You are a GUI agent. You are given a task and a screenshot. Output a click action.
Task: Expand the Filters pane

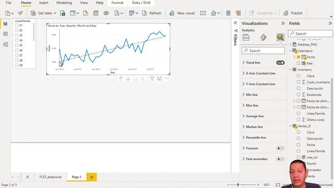click(235, 23)
